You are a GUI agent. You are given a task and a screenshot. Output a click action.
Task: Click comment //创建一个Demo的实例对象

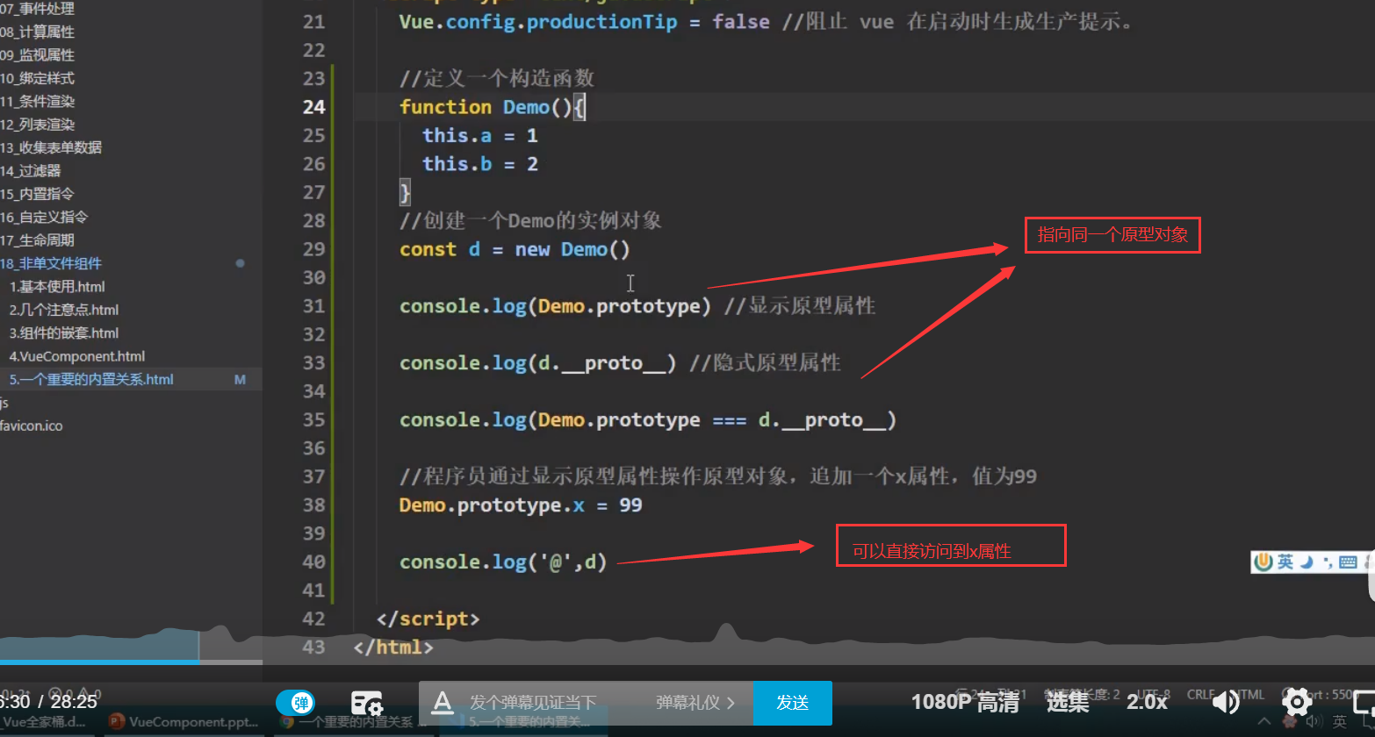tap(530, 220)
